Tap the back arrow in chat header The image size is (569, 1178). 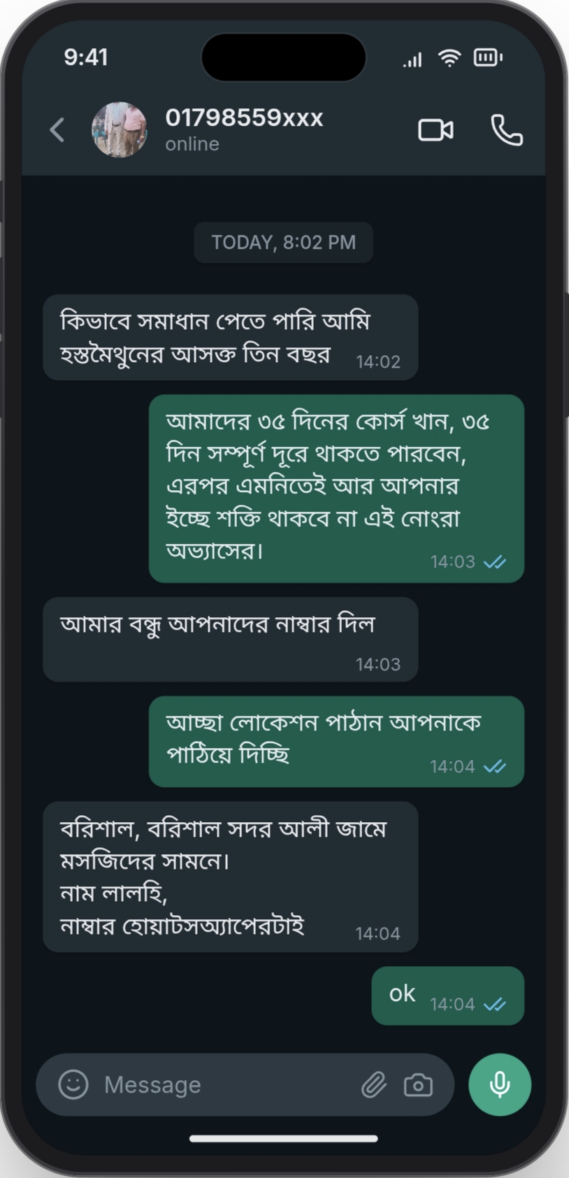(57, 130)
